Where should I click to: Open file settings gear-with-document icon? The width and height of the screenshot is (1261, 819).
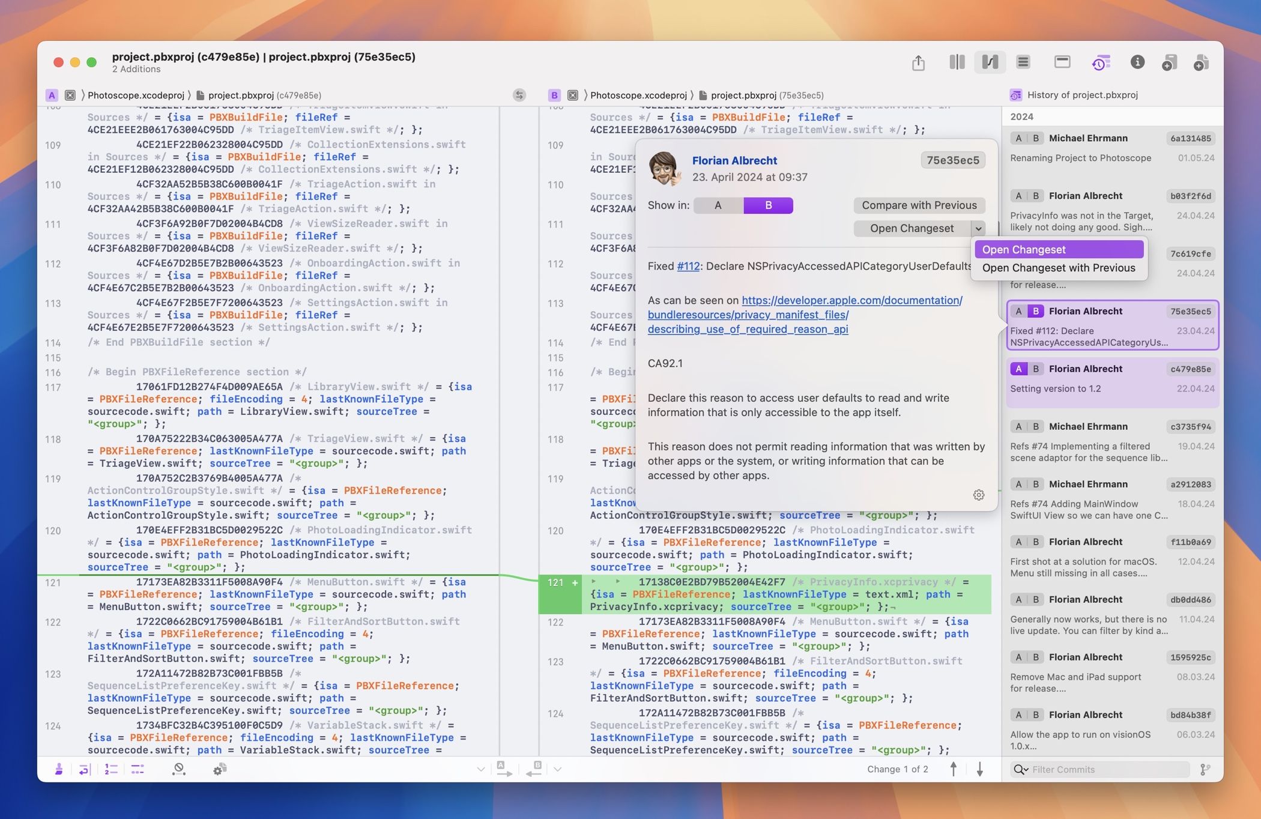(220, 769)
